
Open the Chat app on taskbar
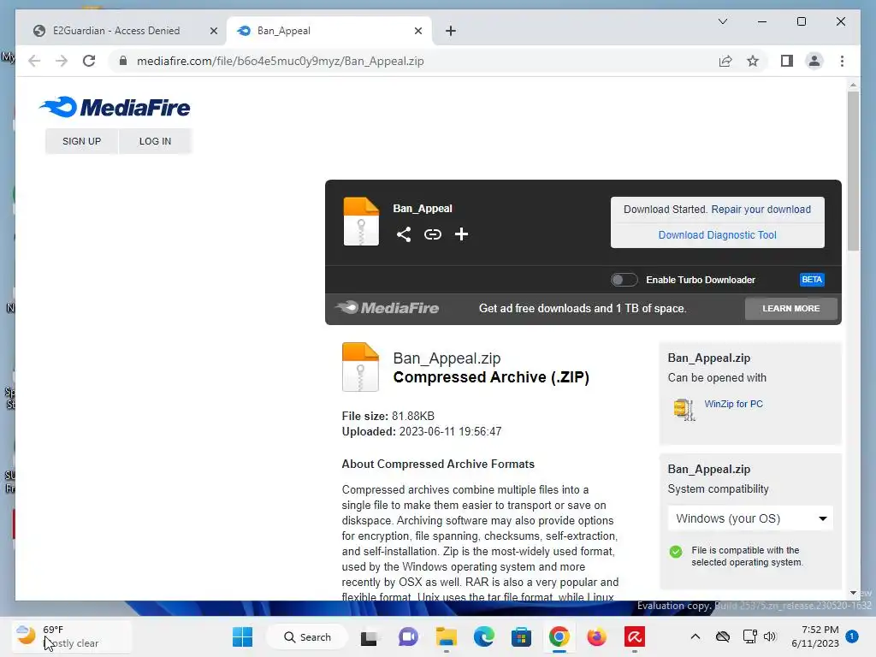tap(408, 636)
